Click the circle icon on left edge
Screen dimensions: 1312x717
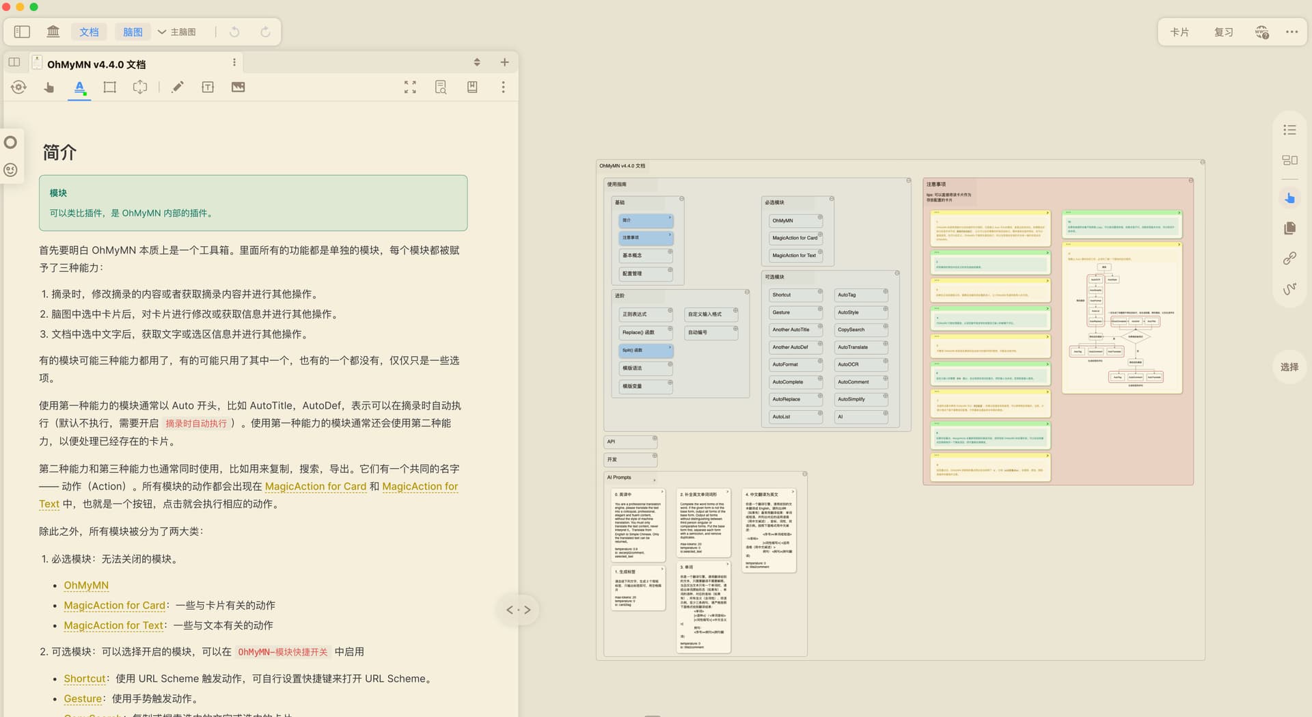10,142
